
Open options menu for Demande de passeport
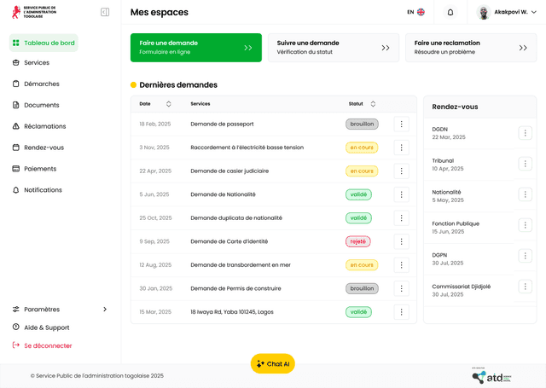click(401, 124)
